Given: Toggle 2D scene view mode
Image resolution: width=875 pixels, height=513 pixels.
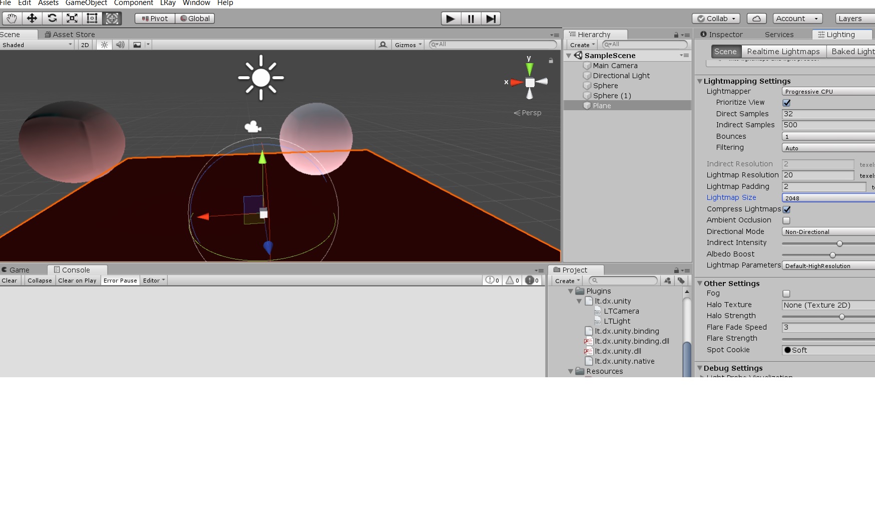Looking at the screenshot, I should tap(85, 45).
